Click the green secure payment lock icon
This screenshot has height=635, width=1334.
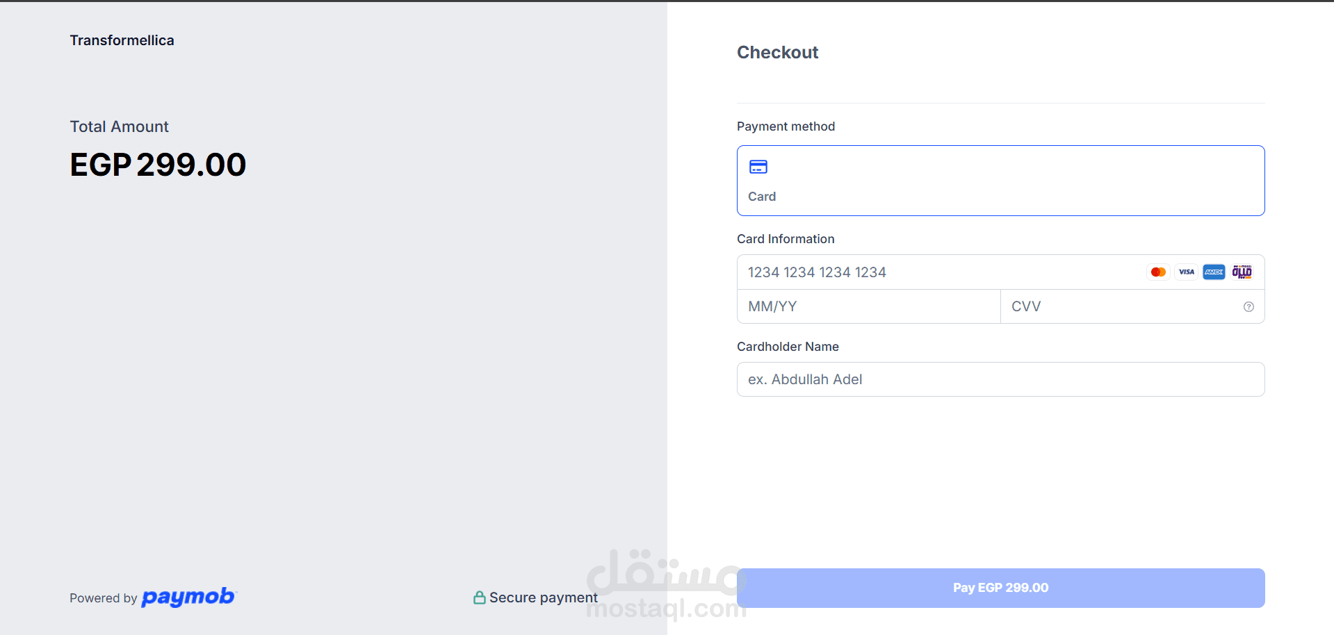coord(480,597)
